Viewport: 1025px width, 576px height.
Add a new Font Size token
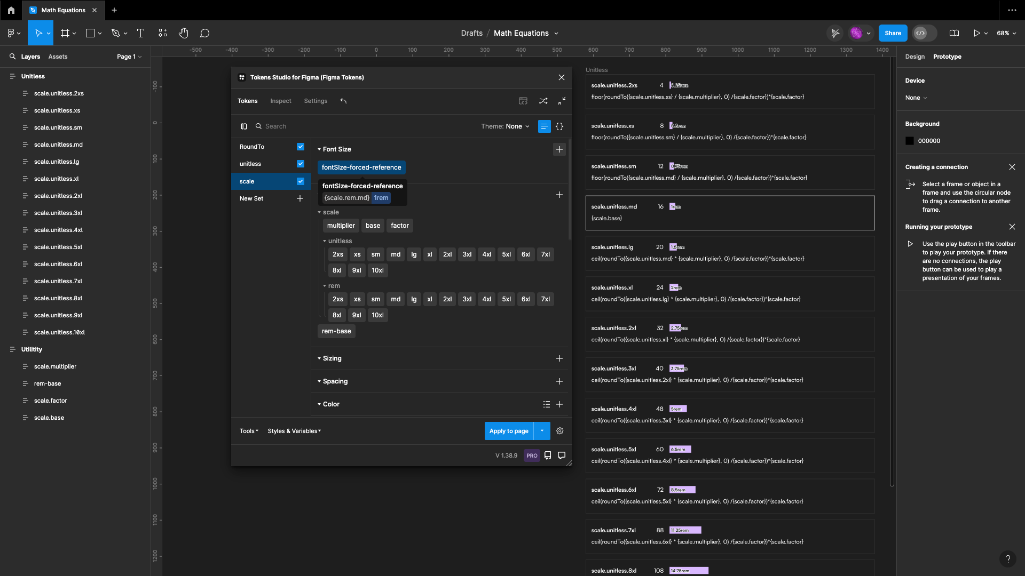[559, 149]
